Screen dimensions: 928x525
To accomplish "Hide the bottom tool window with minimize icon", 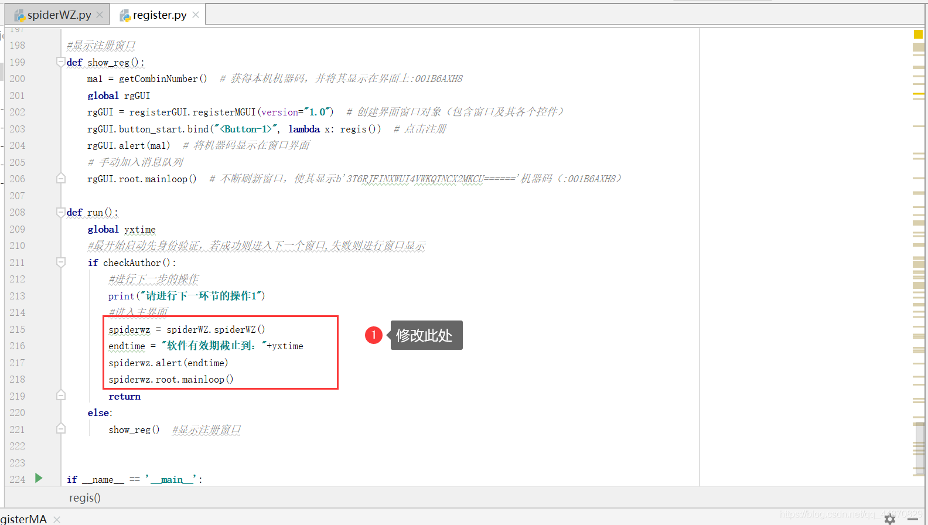I will (913, 519).
